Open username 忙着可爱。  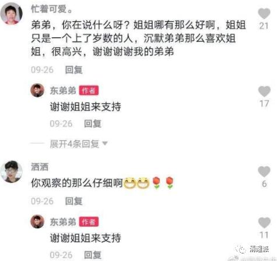[51, 9]
